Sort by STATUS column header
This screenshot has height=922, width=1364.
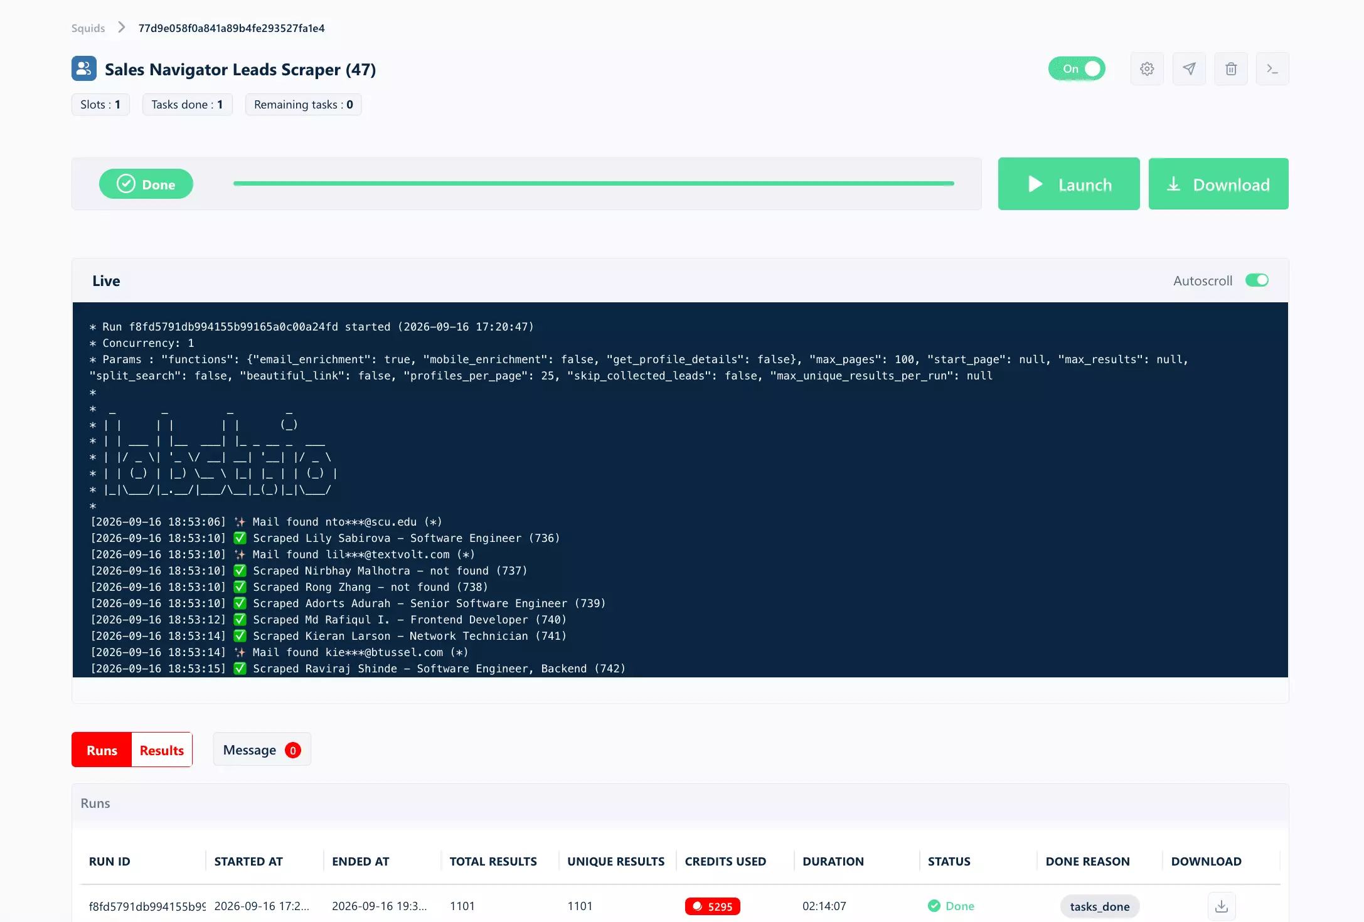tap(949, 862)
